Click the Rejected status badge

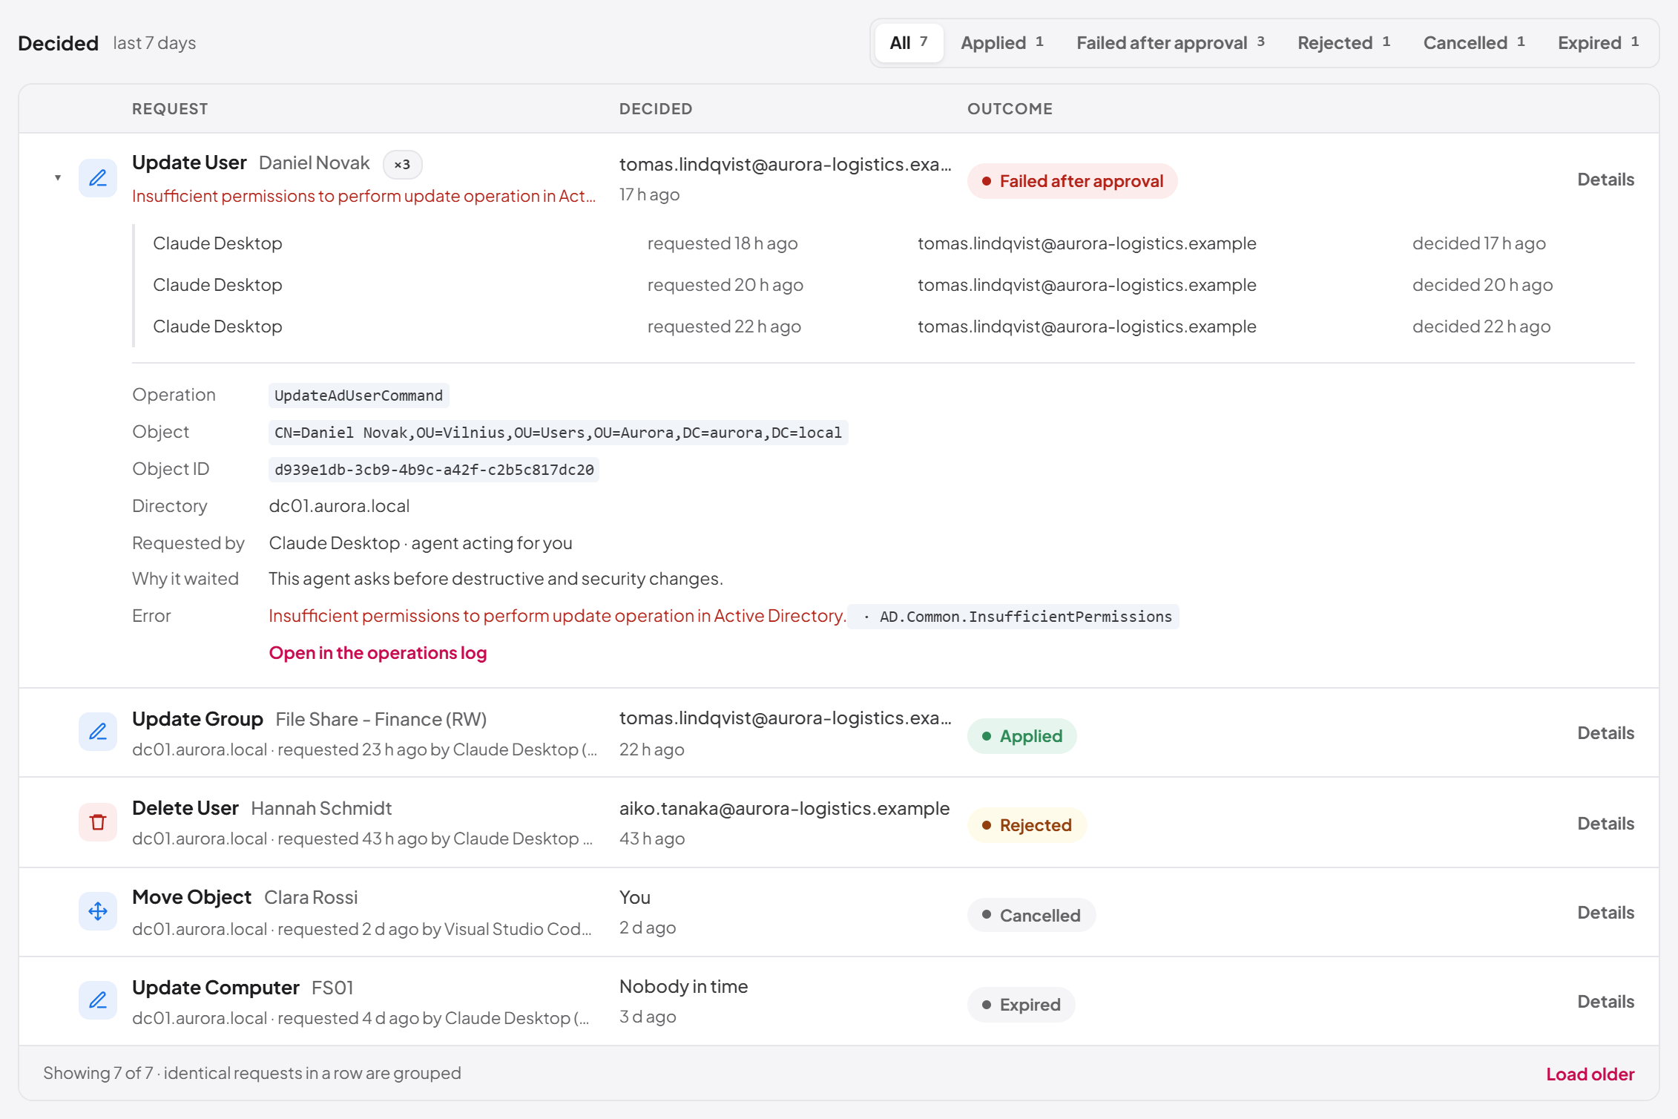coord(1027,825)
